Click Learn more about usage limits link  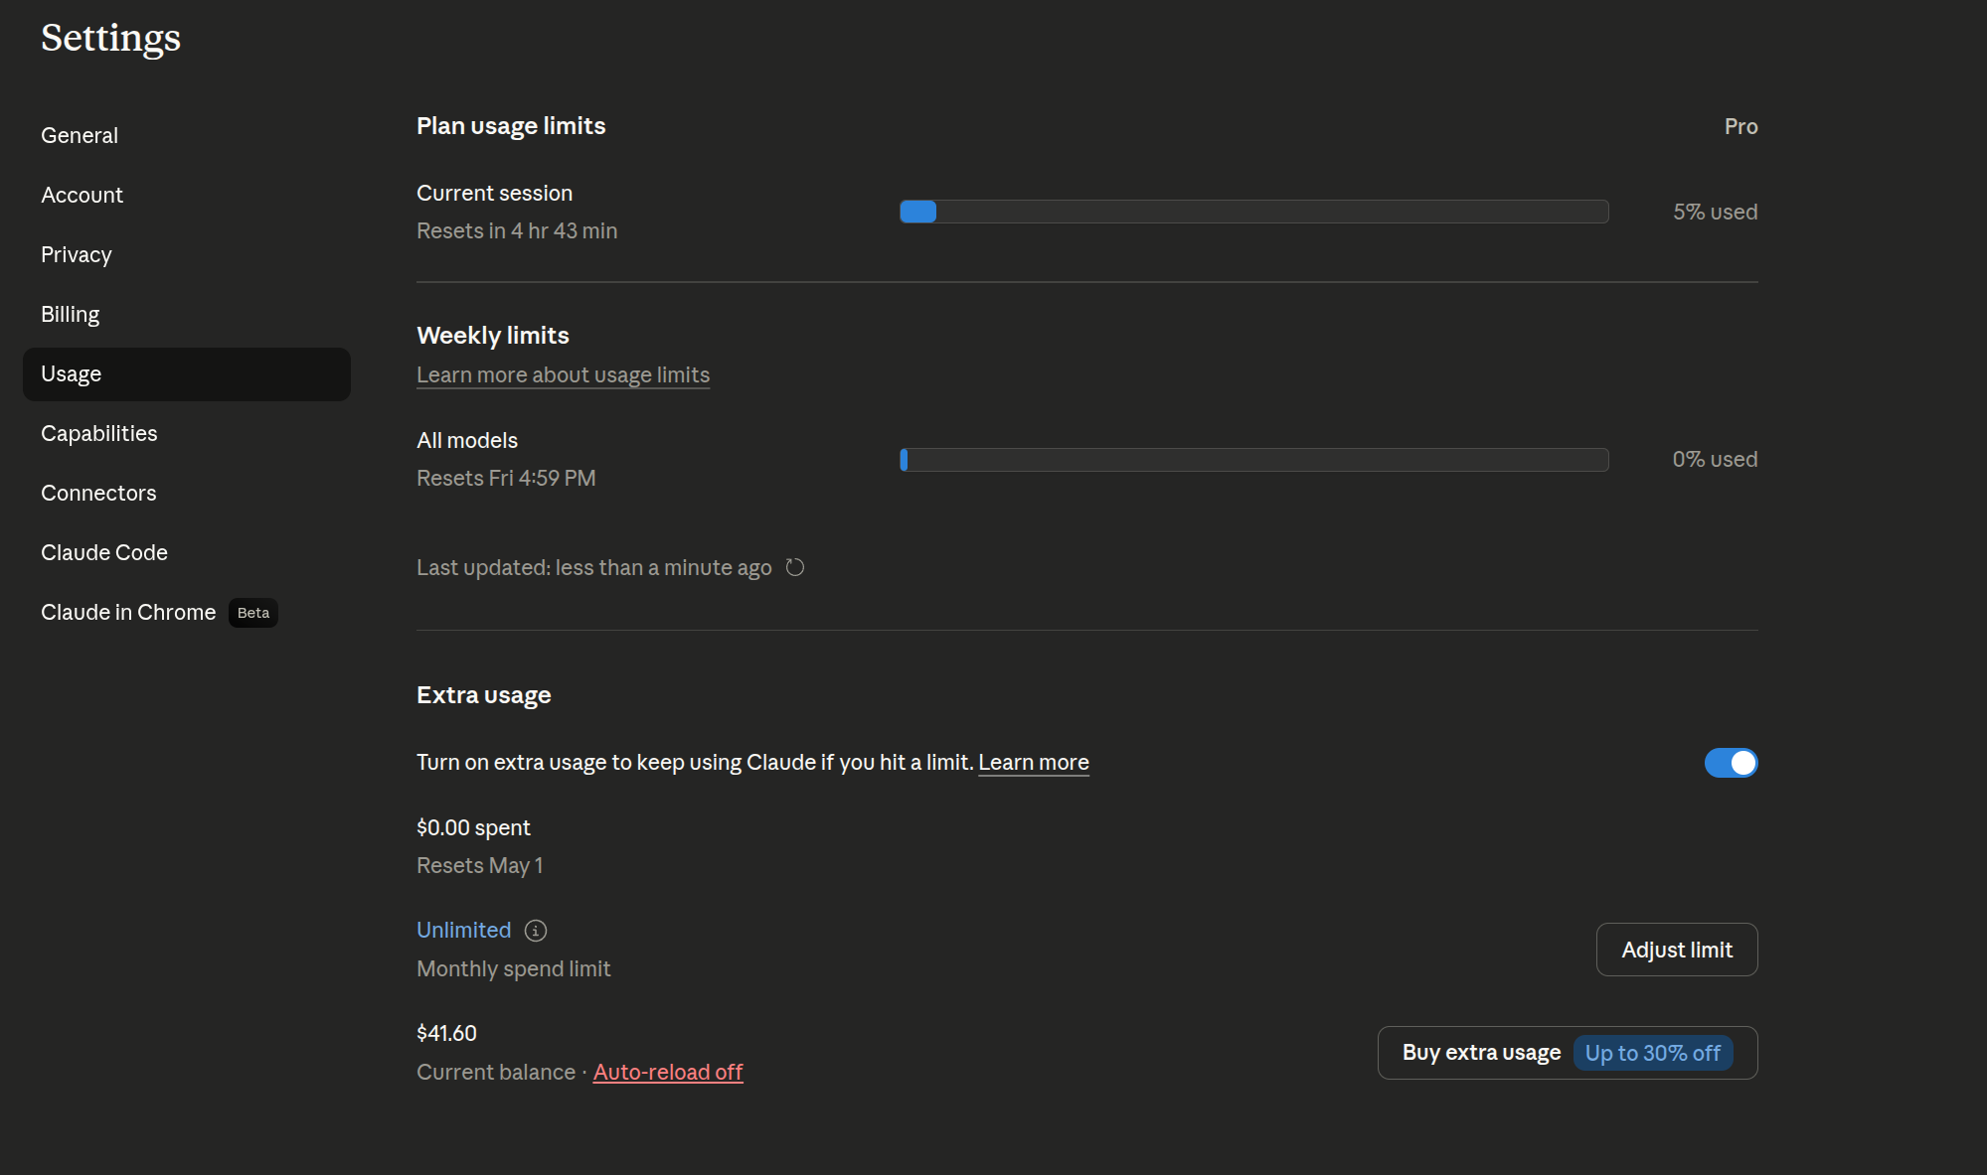[x=563, y=374]
